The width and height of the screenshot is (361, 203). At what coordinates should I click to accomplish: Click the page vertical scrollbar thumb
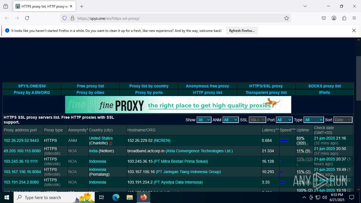tap(358, 78)
